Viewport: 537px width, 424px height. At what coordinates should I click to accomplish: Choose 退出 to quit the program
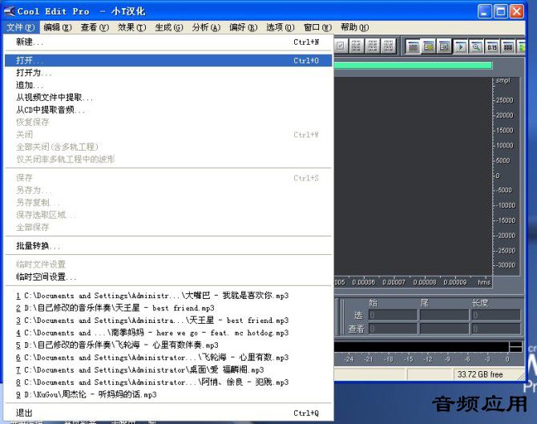tap(168, 413)
